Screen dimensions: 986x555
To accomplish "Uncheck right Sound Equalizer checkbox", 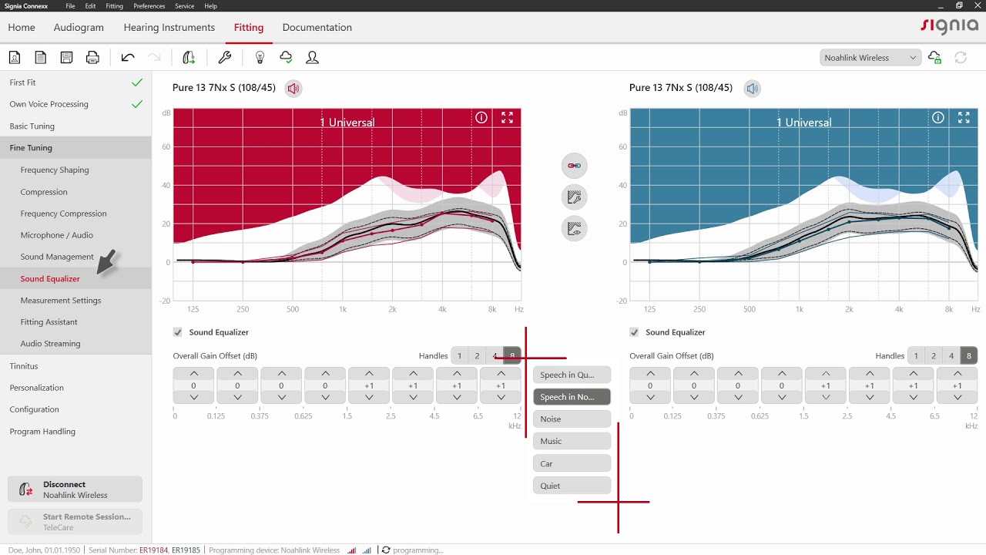I will [x=634, y=332].
